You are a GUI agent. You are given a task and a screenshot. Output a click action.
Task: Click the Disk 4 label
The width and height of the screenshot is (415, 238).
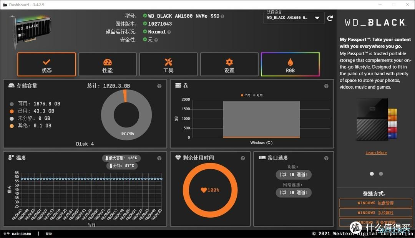[85, 144]
